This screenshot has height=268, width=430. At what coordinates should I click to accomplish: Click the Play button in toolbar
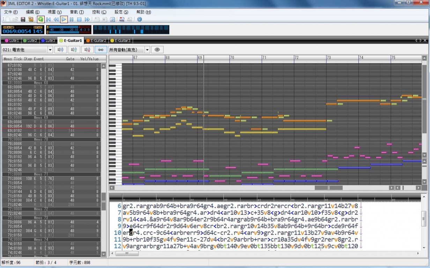(x=64, y=19)
